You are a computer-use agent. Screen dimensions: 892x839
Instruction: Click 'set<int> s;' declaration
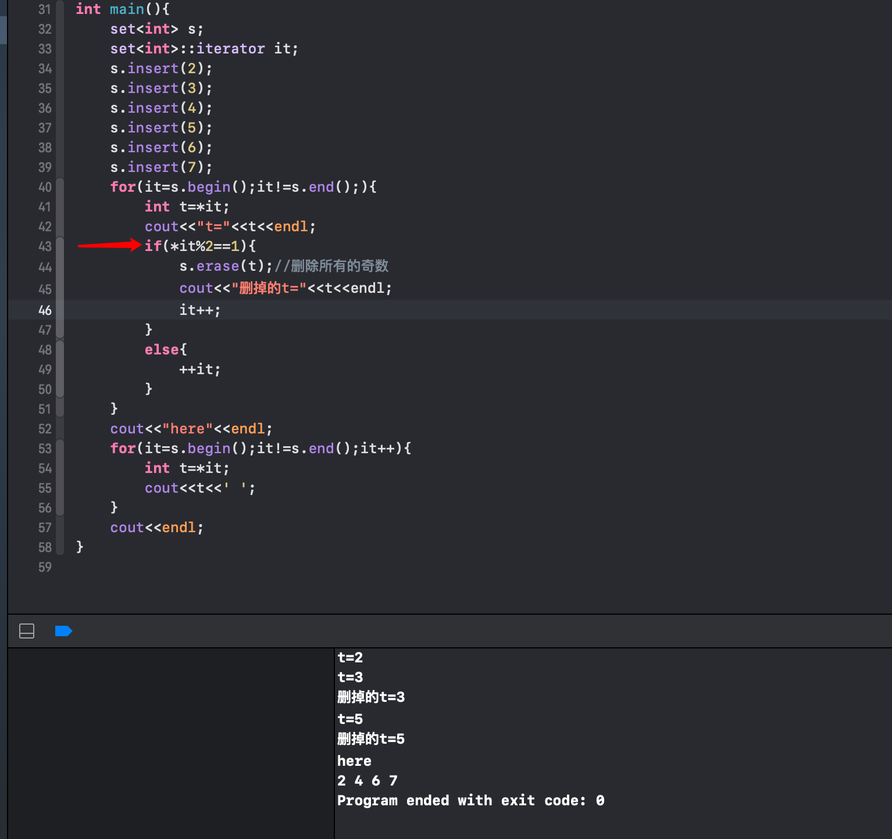click(x=156, y=29)
